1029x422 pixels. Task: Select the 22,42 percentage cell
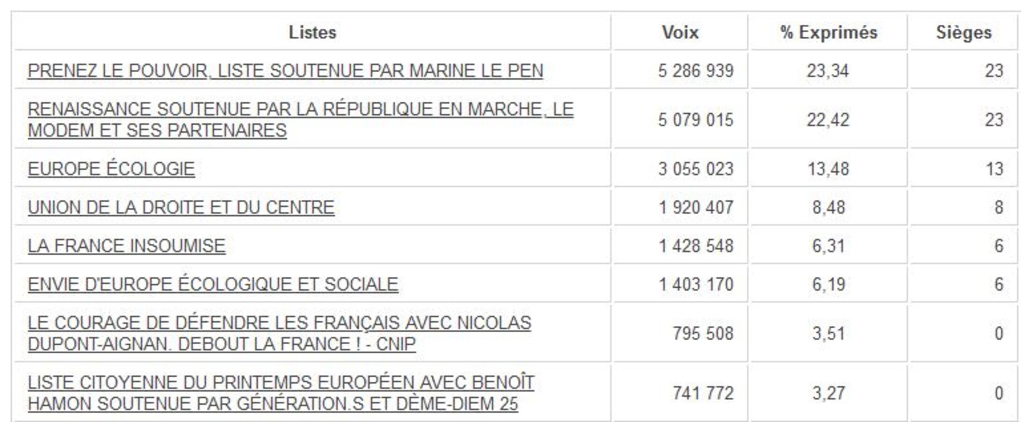pos(827,120)
